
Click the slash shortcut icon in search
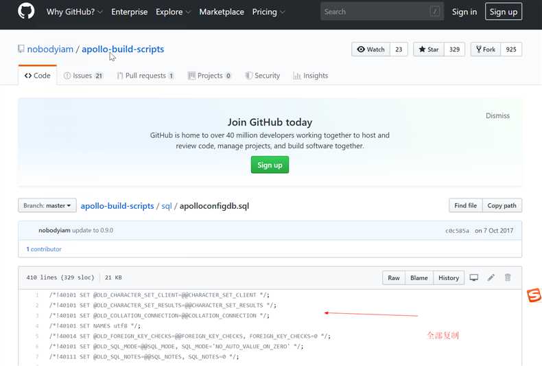pos(435,12)
